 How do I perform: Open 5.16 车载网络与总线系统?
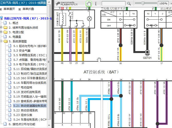(x=30, y=83)
